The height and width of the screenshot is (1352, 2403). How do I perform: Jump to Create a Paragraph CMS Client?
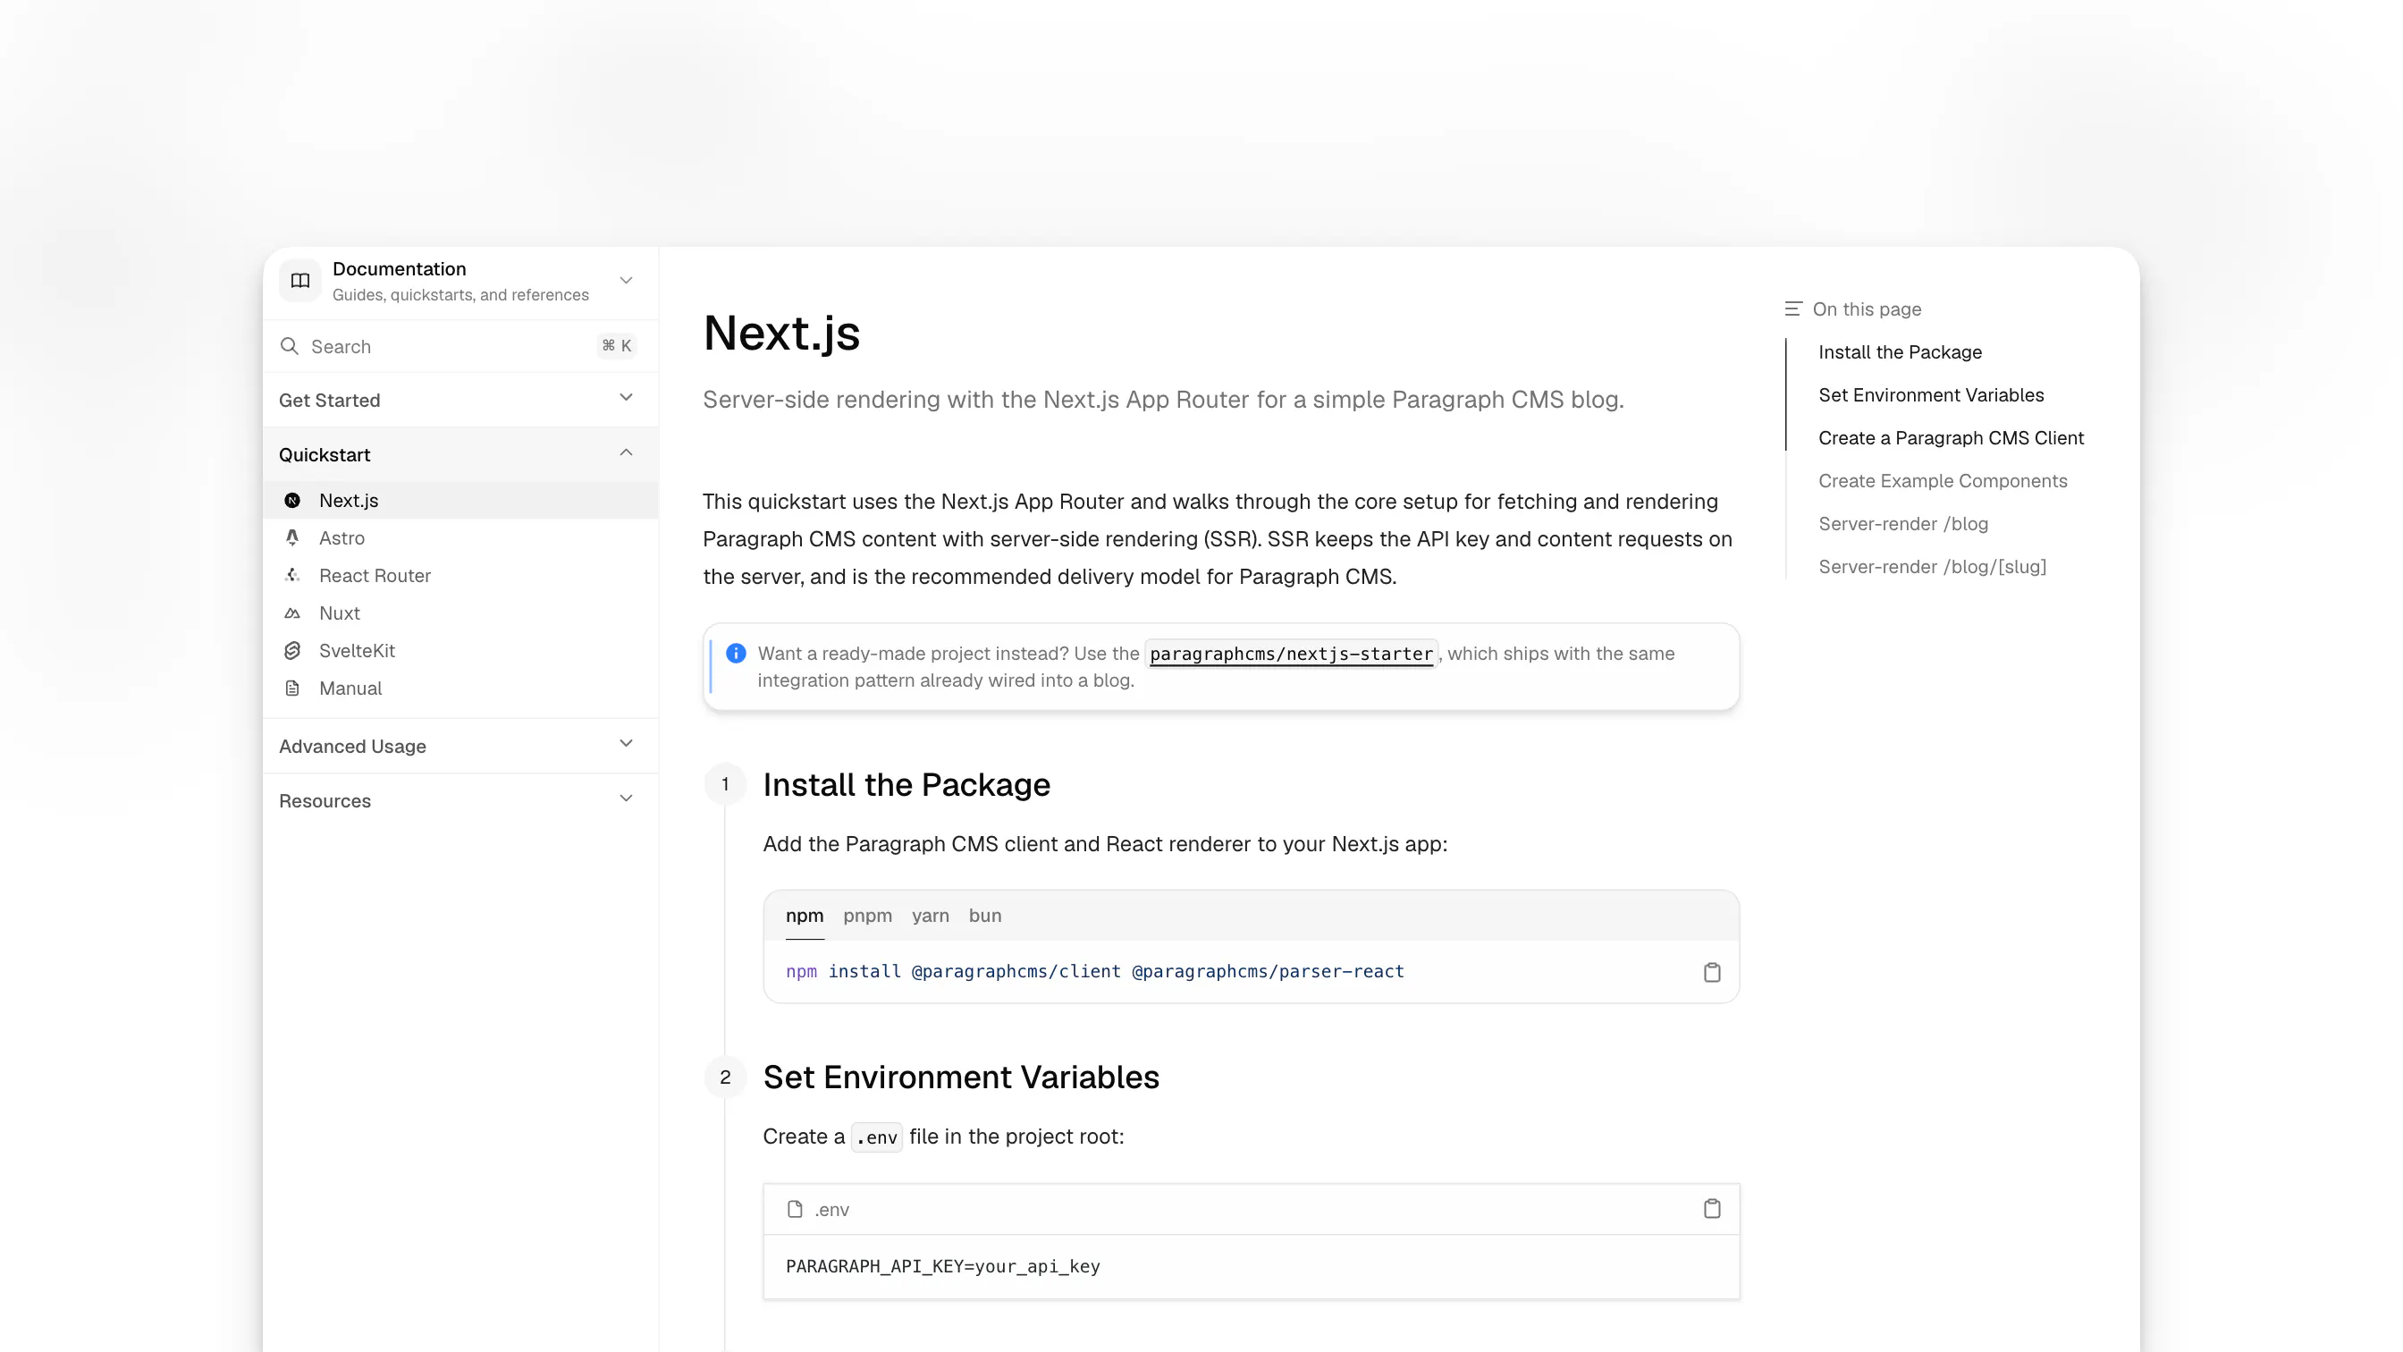click(x=1951, y=438)
